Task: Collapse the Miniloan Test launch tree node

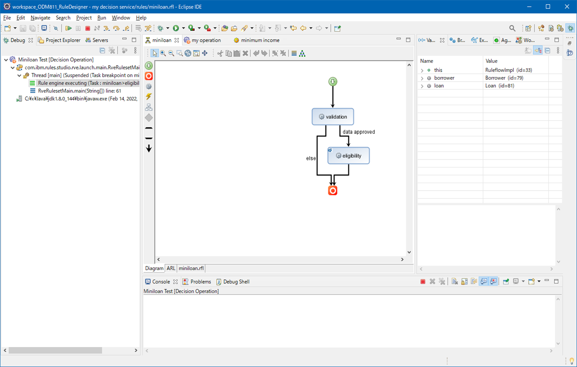Action: 6,60
